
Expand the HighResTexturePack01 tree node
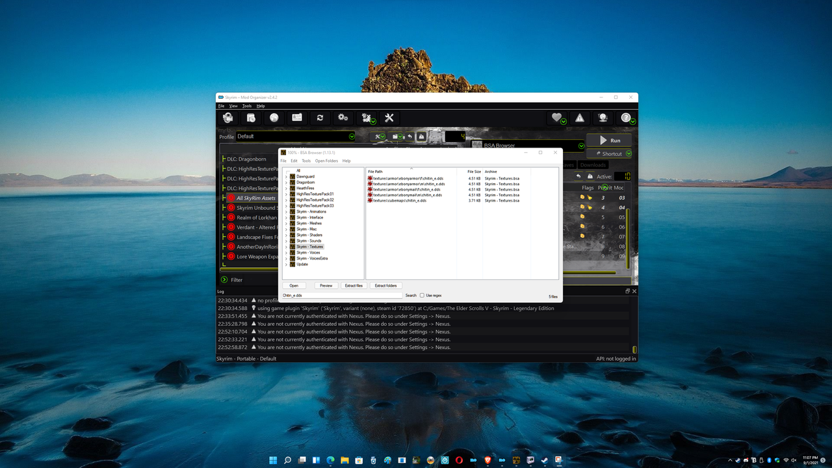click(x=286, y=194)
